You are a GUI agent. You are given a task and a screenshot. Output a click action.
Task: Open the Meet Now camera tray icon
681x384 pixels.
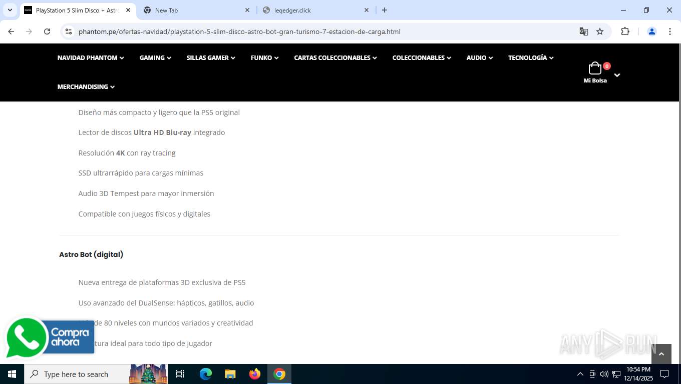click(x=592, y=374)
